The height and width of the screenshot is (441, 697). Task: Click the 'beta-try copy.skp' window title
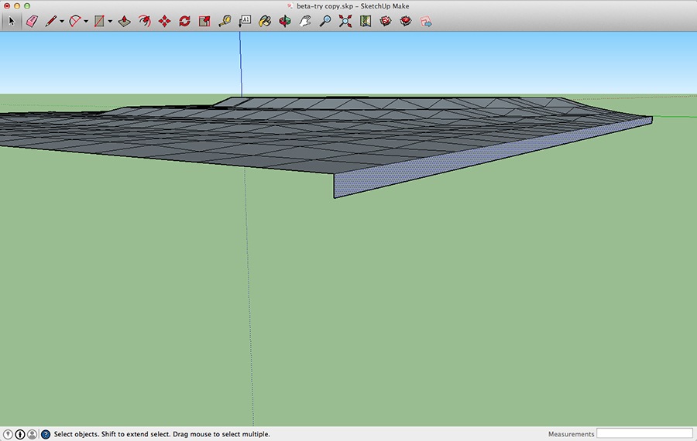[325, 6]
